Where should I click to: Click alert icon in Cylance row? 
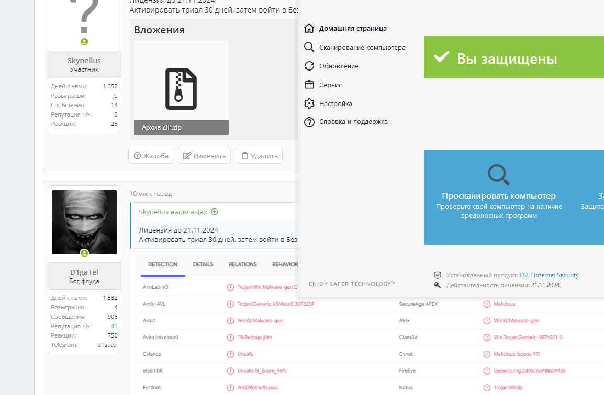pyautogui.click(x=230, y=354)
